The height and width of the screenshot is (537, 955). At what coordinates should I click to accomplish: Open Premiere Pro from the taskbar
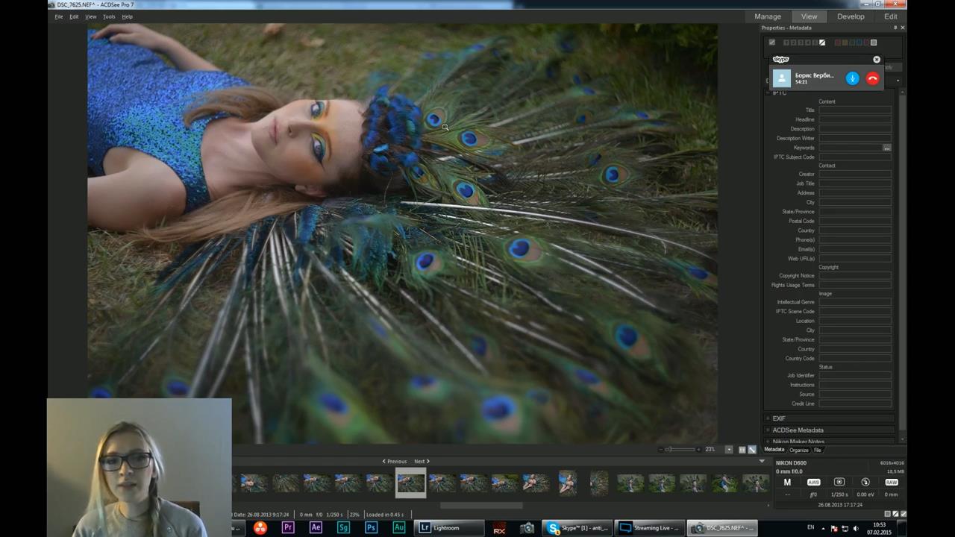coord(288,528)
